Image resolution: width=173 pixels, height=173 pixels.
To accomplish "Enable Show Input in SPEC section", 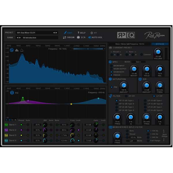I will tap(111, 66).
